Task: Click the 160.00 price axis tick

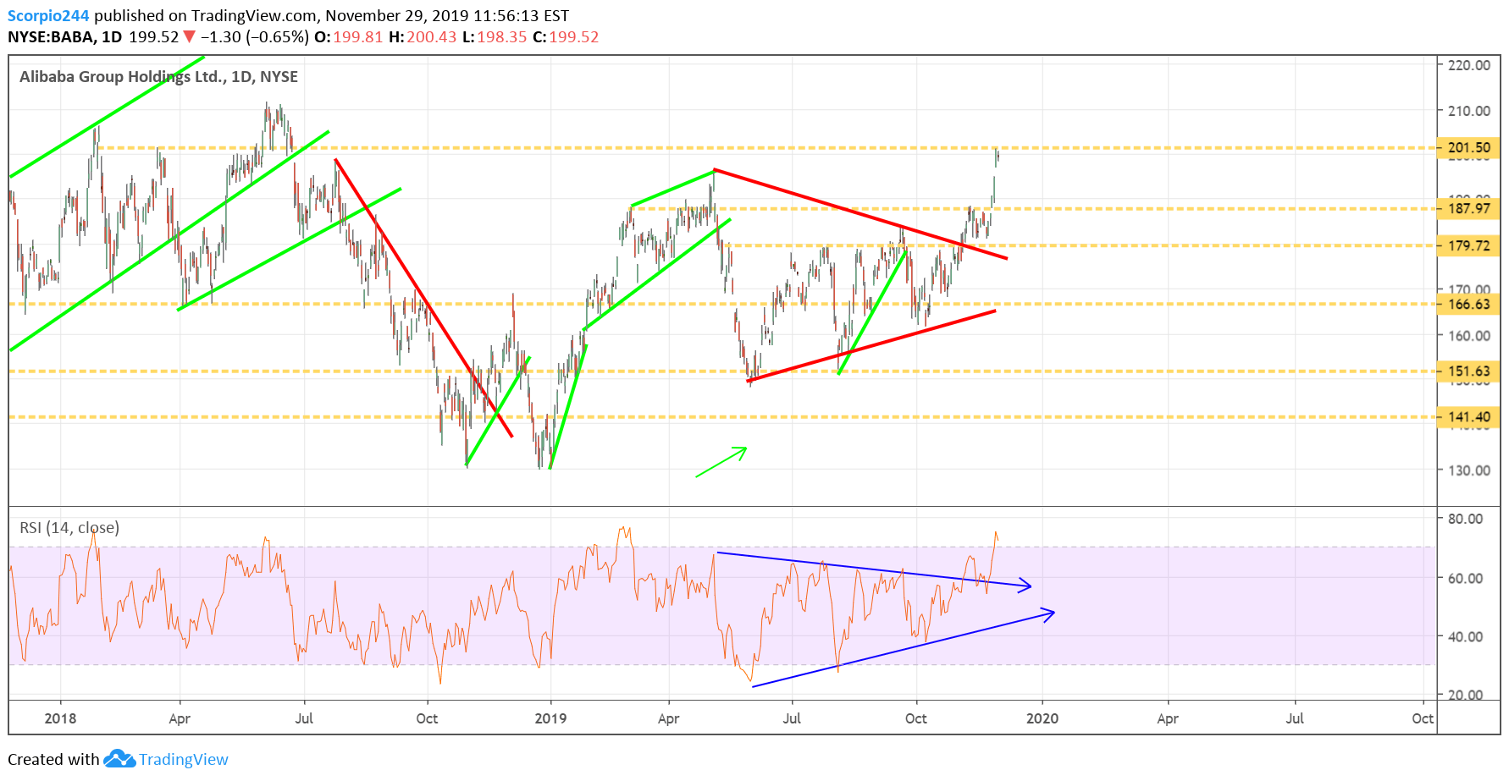Action: [x=1469, y=335]
